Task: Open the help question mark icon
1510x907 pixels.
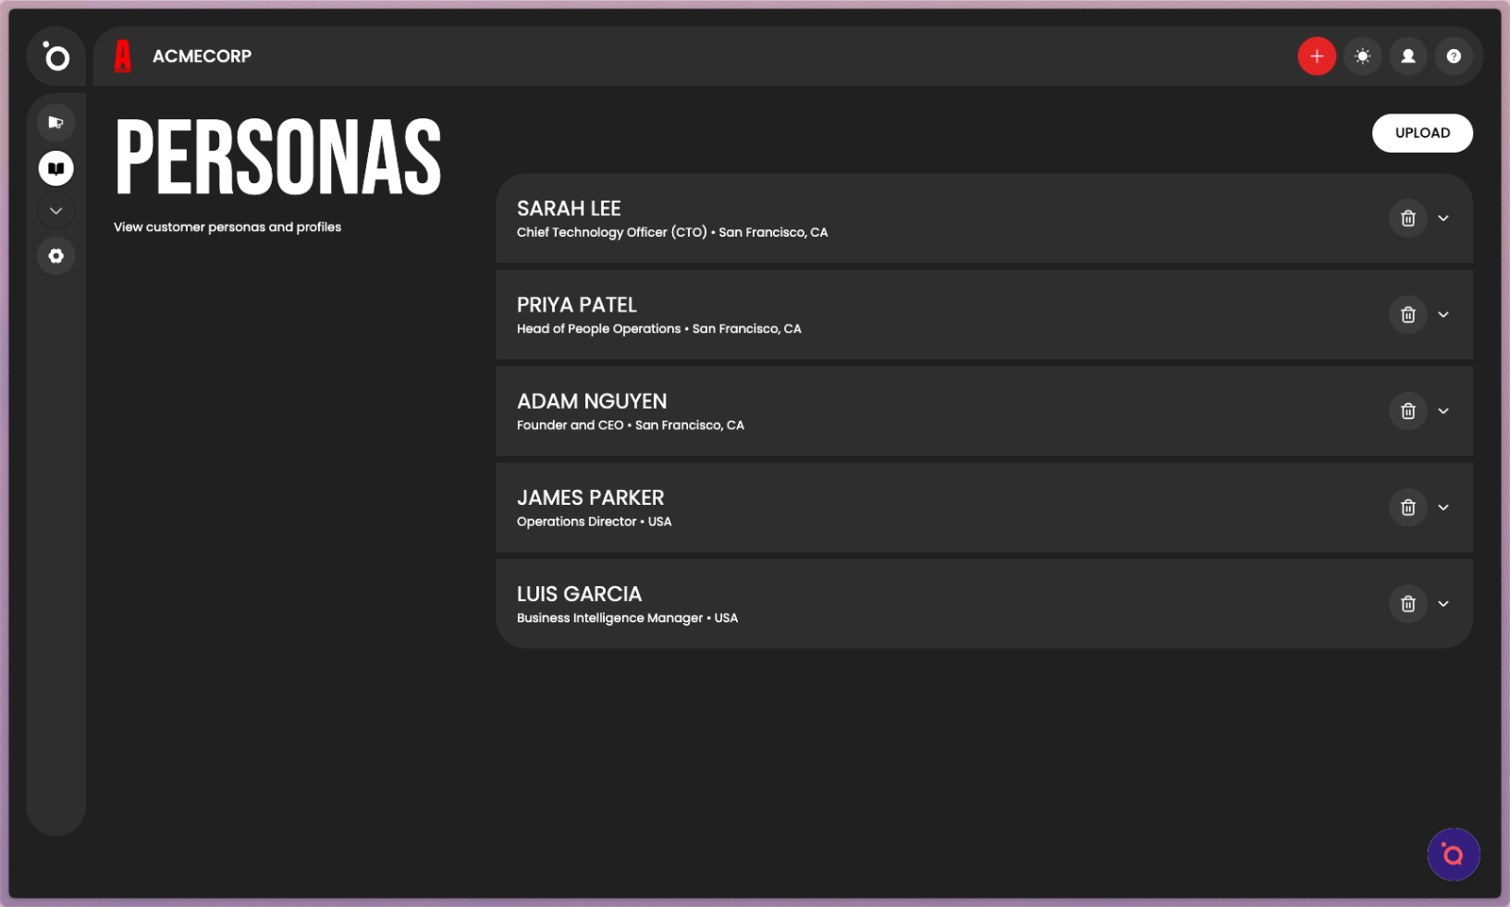Action: [1453, 57]
